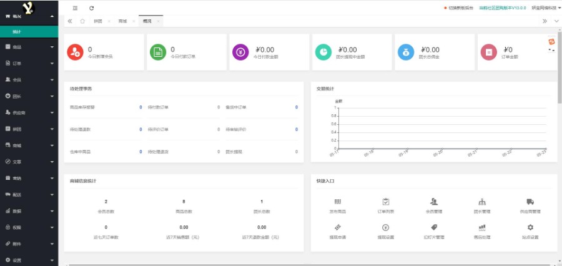Switch to the 拼团 tab
The image size is (562, 266).
[98, 21]
